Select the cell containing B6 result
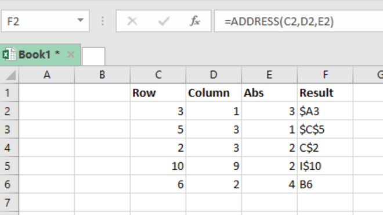Screen dimensions: 383x215 pyautogui.click(x=325, y=184)
